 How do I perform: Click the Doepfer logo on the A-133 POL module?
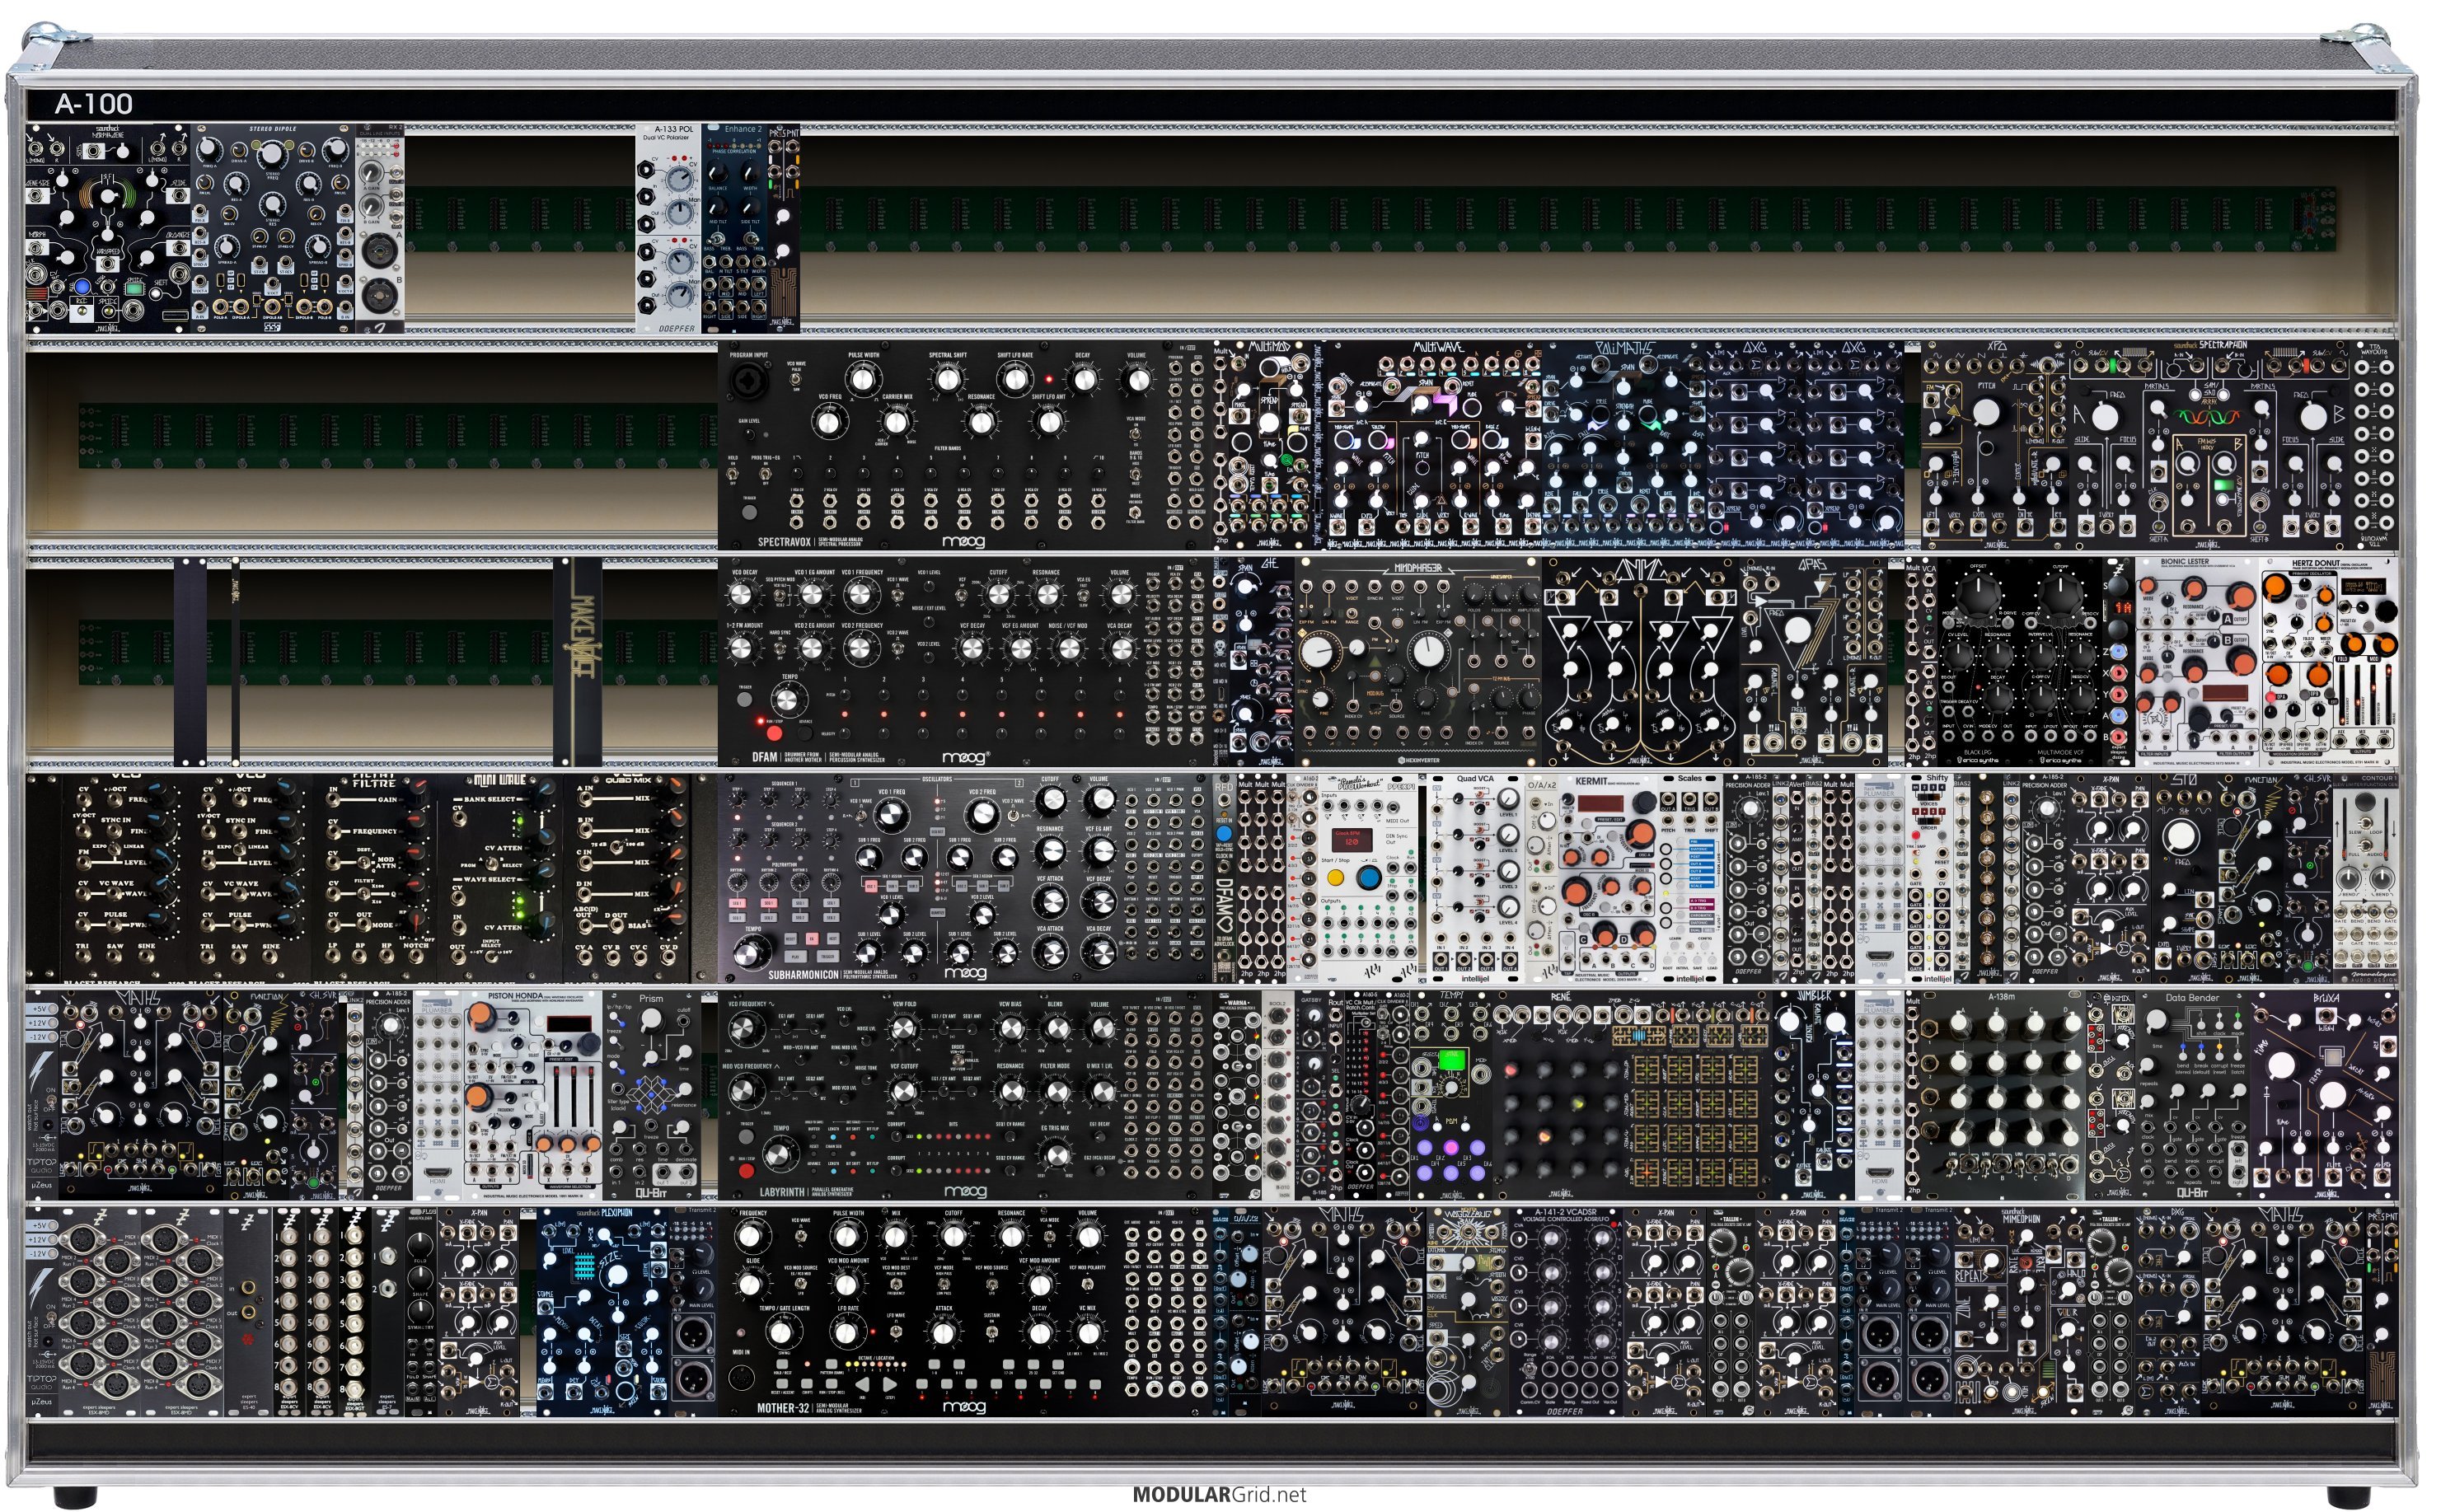[677, 327]
